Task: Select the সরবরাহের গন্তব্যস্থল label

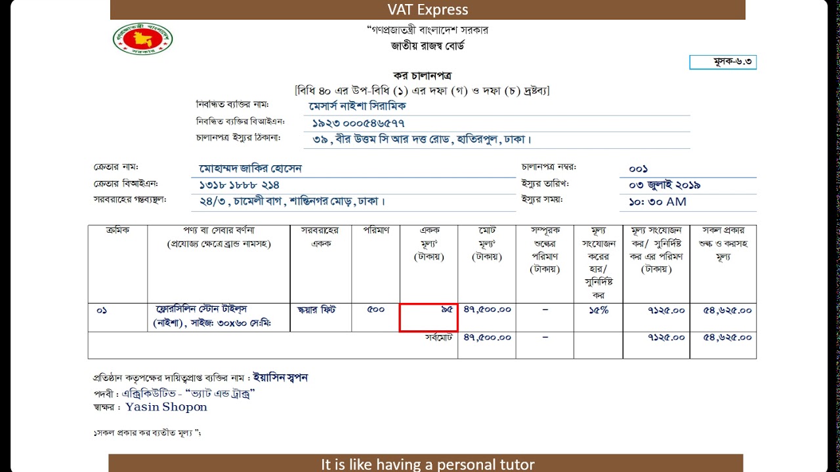Action: [130, 199]
